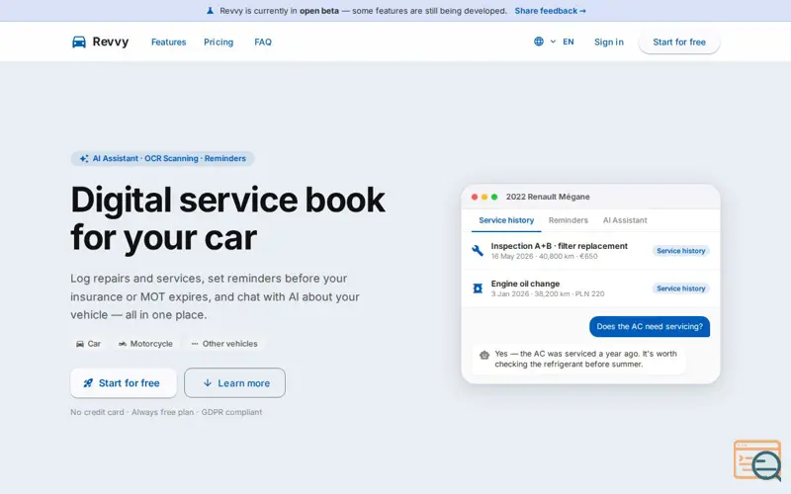Click the orange browser-search widget icon
The image size is (791, 494).
(757, 460)
